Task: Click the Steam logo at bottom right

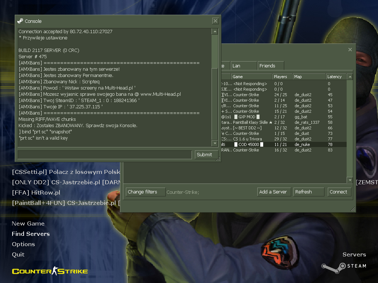Action: (x=343, y=266)
